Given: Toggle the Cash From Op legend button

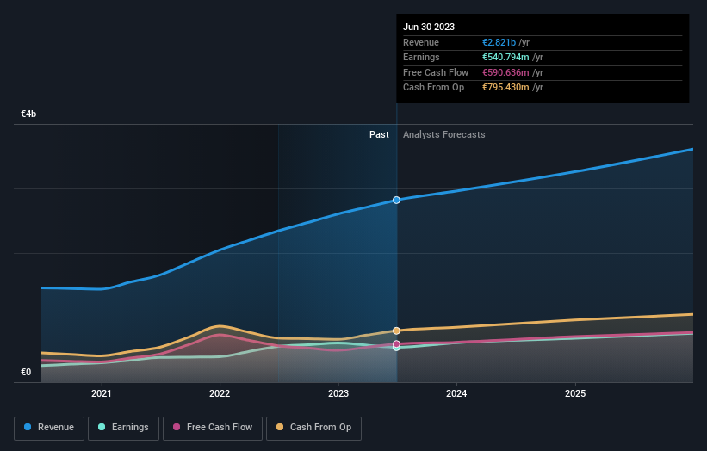Looking at the screenshot, I should 313,428.
